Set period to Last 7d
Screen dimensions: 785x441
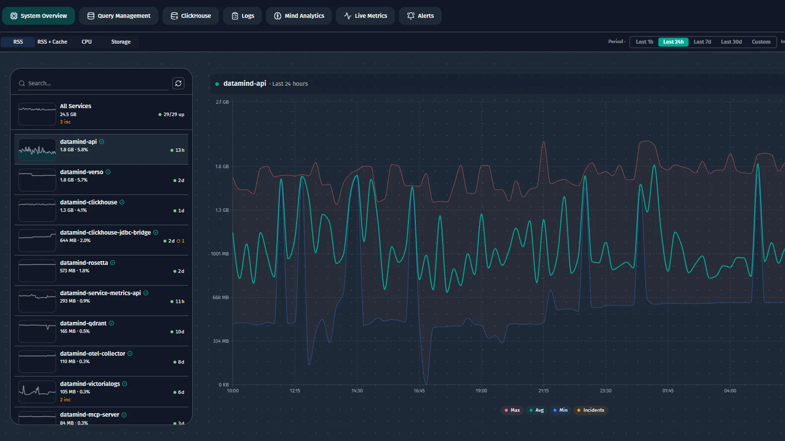(702, 42)
